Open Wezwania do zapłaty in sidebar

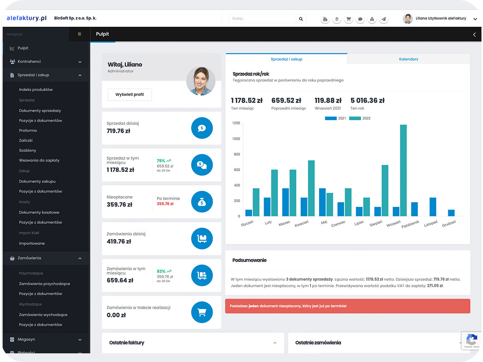click(x=39, y=160)
